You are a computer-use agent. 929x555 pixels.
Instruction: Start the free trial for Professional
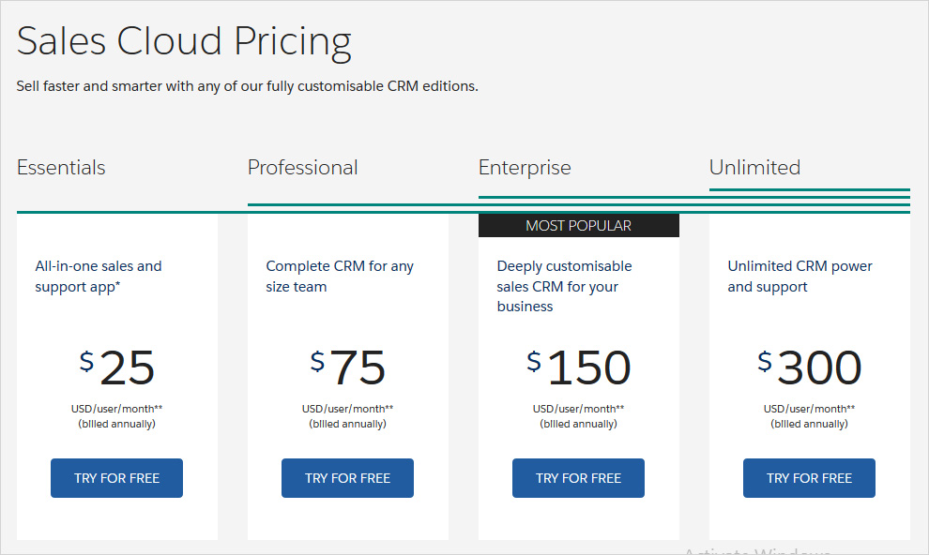347,478
